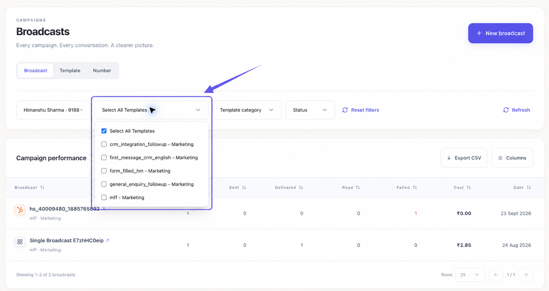549x291 pixels.
Task: Refresh the broadcasts list
Action: click(516, 110)
